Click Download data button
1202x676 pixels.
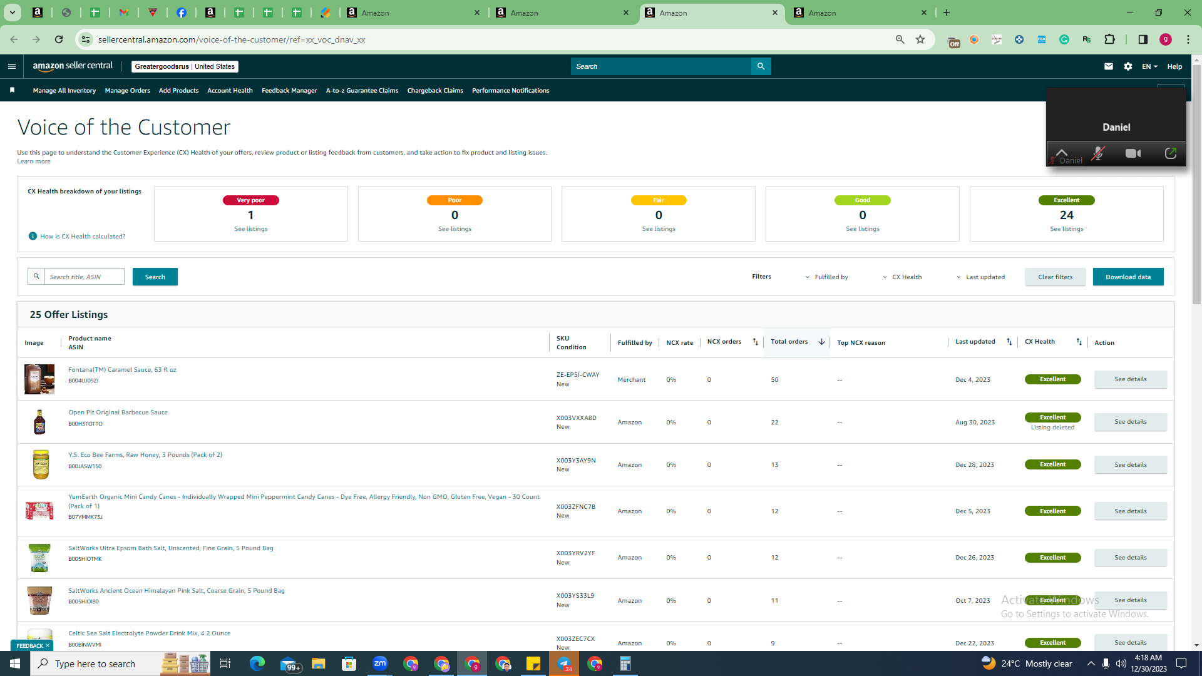tap(1128, 277)
